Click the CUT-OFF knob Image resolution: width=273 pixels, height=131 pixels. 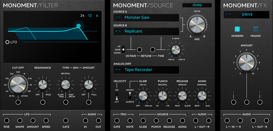tap(18, 85)
